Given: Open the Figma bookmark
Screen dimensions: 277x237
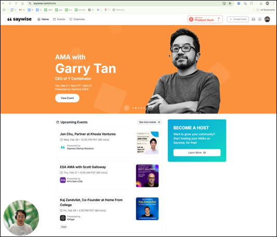Looking at the screenshot, I should [107, 10].
